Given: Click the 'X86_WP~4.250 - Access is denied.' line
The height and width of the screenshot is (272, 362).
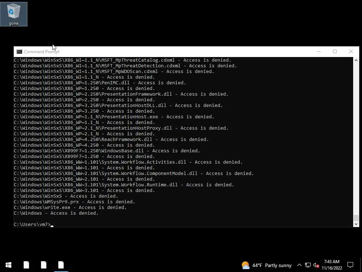Looking at the screenshot, I should tap(84, 145).
